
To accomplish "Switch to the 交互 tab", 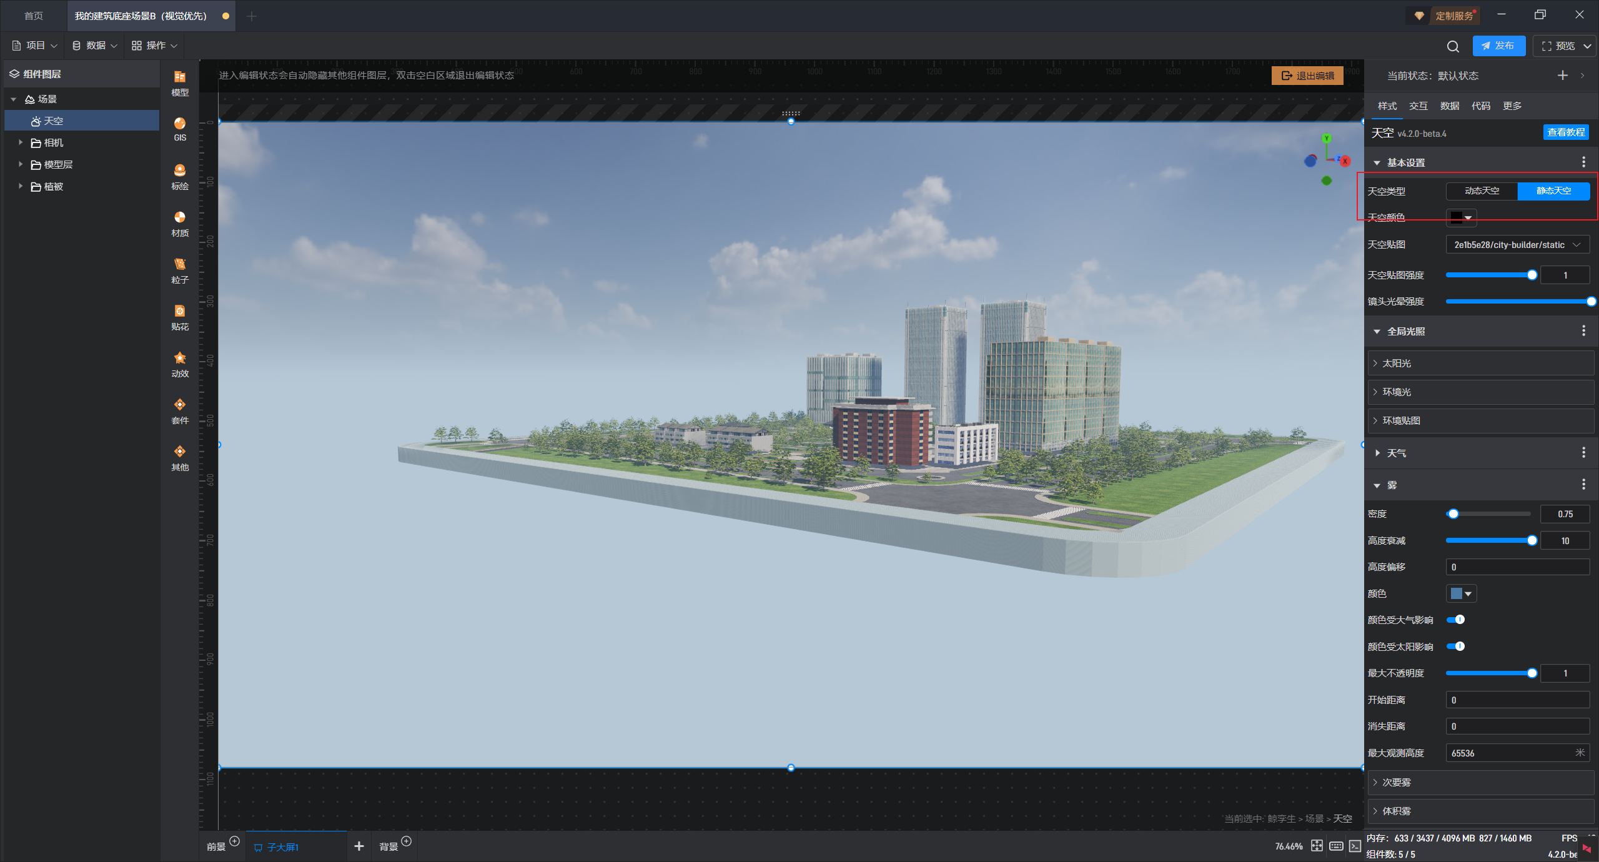I will coord(1418,106).
